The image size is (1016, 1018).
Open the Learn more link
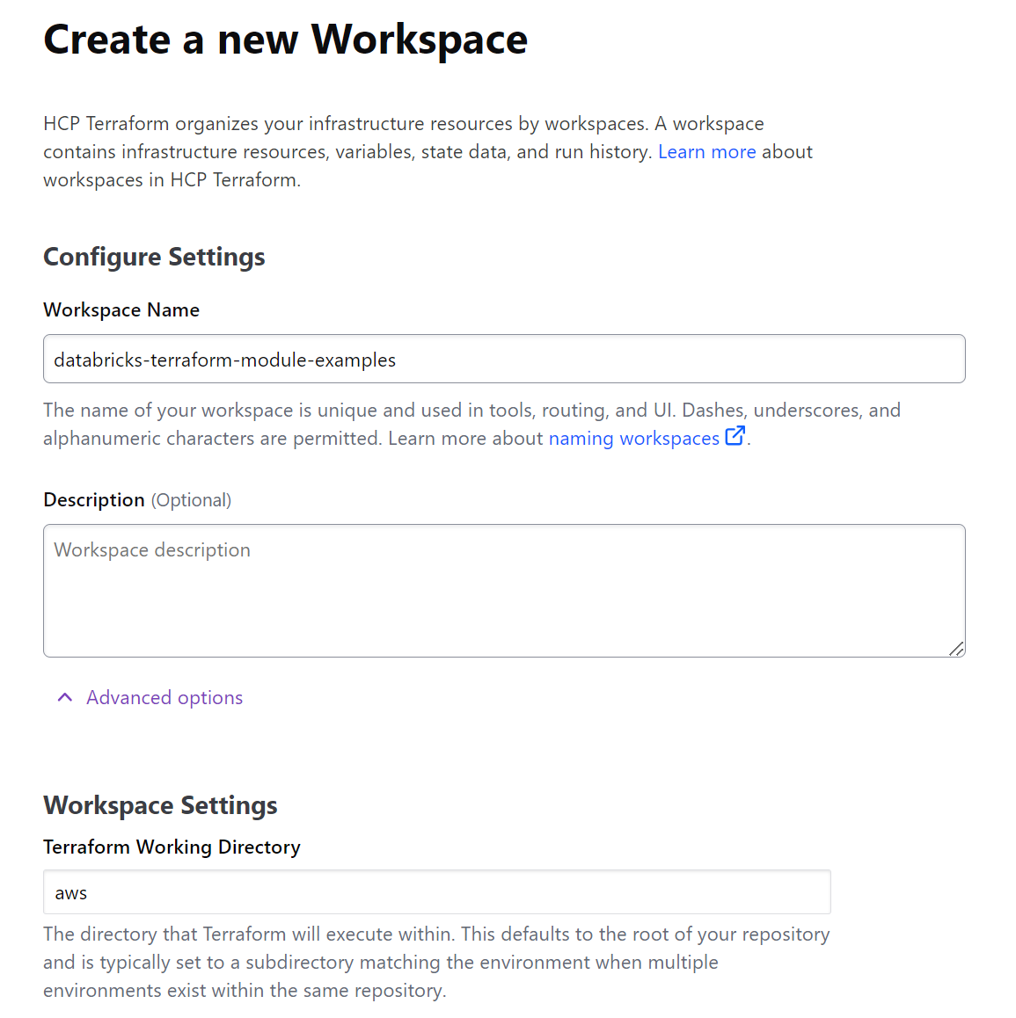pyautogui.click(x=706, y=152)
